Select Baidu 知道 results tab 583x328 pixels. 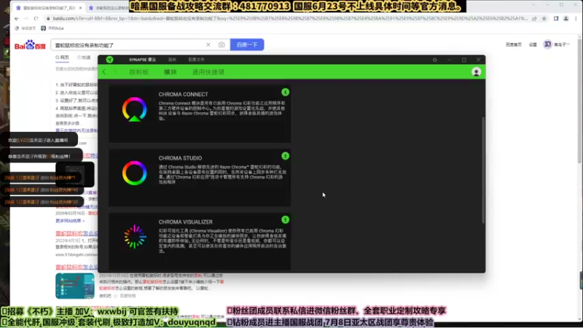coord(84,58)
